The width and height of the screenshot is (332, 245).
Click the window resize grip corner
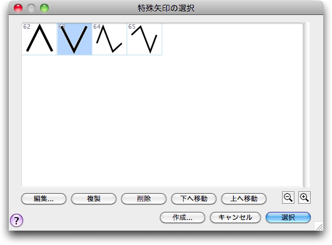click(319, 226)
